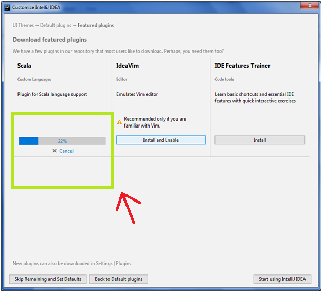Install and Enable the IdeaVim plugin
Viewport: 323px width, 291px height.
tap(161, 140)
